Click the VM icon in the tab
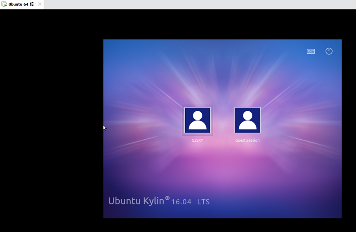 [4, 4]
